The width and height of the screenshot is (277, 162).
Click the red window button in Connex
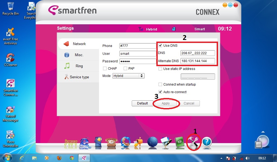click(236, 5)
